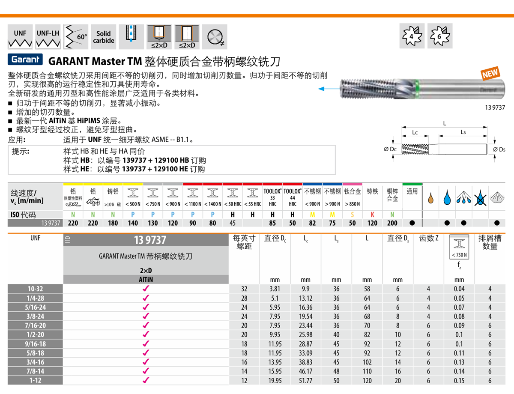Click the 6-flute cutter icon
This screenshot has height=394, width=514.
439,36
